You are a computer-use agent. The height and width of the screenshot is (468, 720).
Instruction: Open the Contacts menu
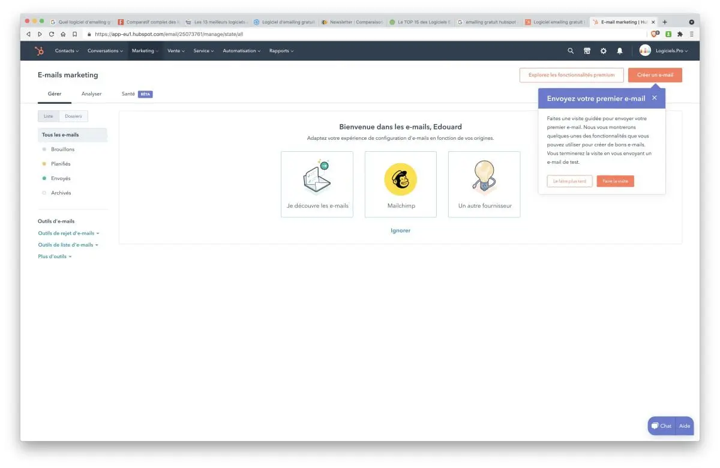[x=67, y=51]
